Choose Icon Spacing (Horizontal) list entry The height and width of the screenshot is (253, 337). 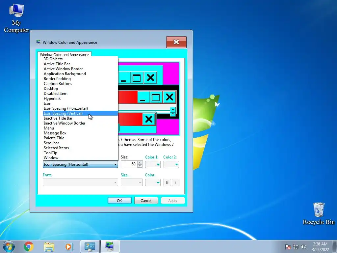[x=80, y=108]
